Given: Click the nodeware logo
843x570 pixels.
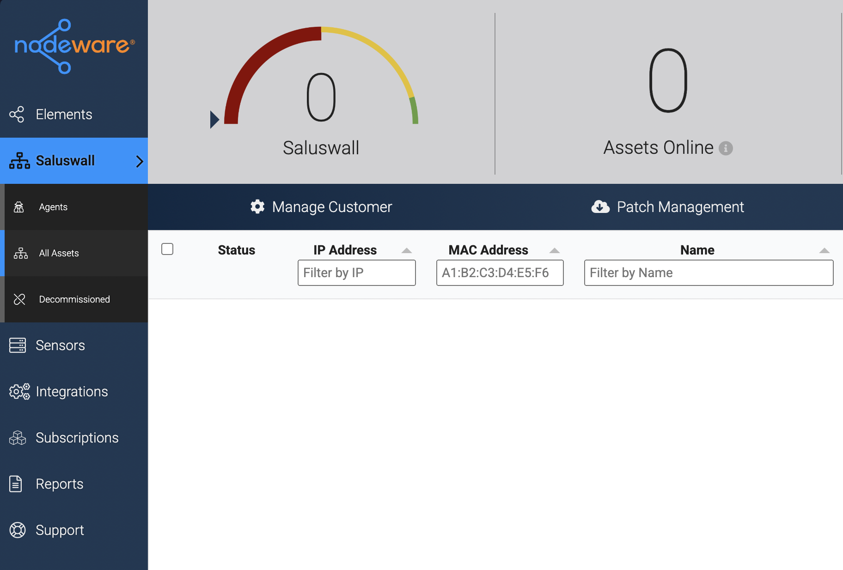Looking at the screenshot, I should tap(74, 46).
